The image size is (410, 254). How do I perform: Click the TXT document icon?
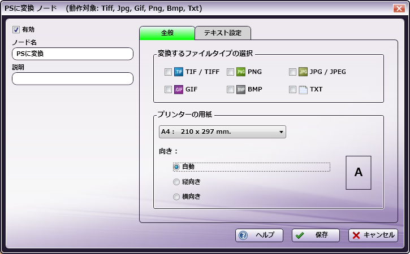[x=303, y=89]
